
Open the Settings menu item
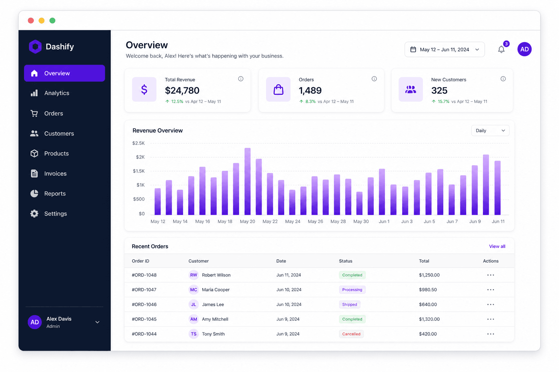(64, 214)
